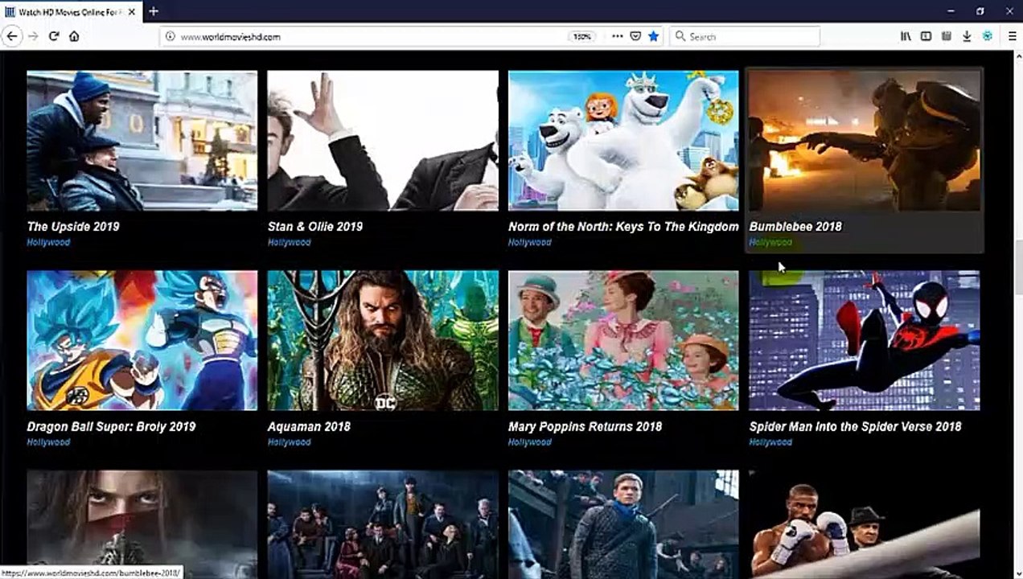The width and height of the screenshot is (1023, 579).
Task: Click Hollywood category under Mary Poppins Returns
Action: tap(529, 442)
